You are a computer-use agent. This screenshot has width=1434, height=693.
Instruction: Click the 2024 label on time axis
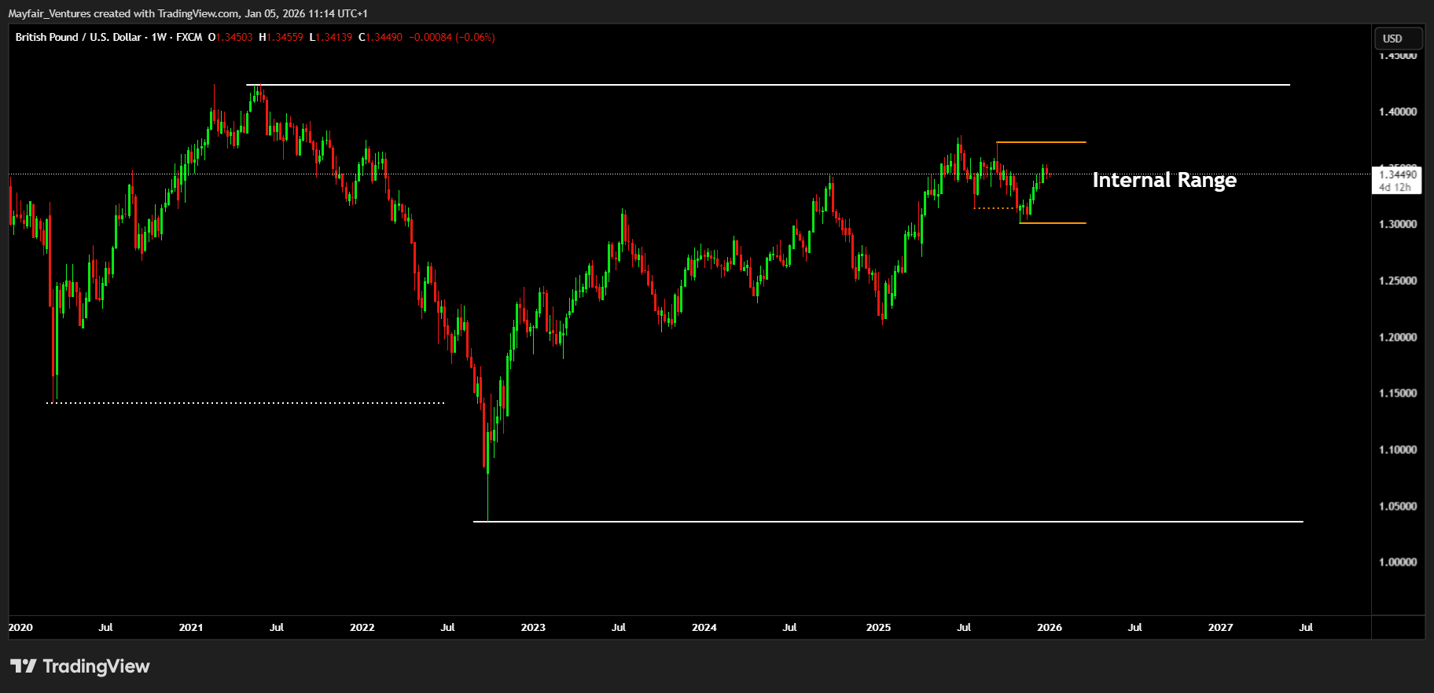(x=704, y=627)
